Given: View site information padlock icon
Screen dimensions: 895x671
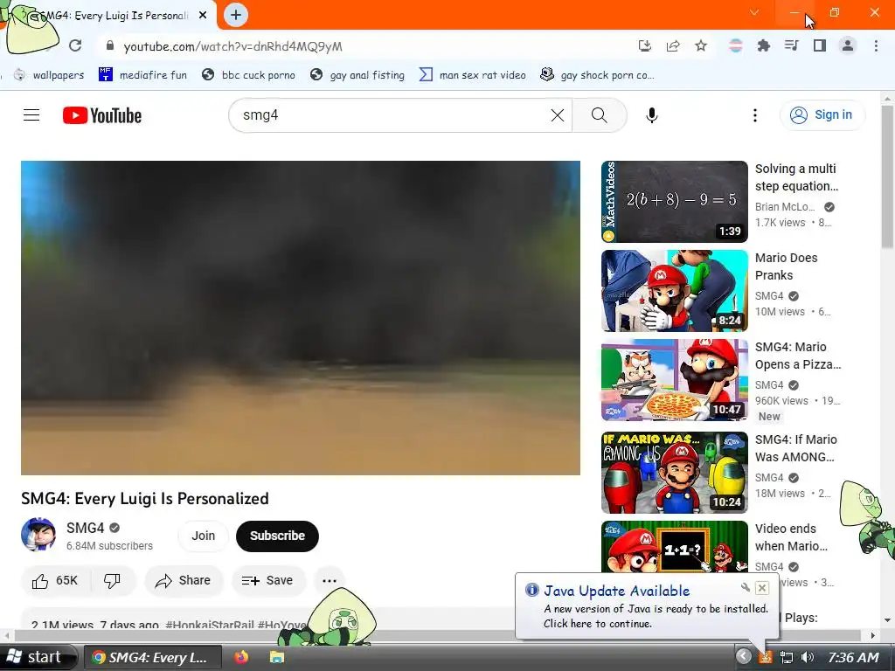Looking at the screenshot, I should [x=110, y=46].
